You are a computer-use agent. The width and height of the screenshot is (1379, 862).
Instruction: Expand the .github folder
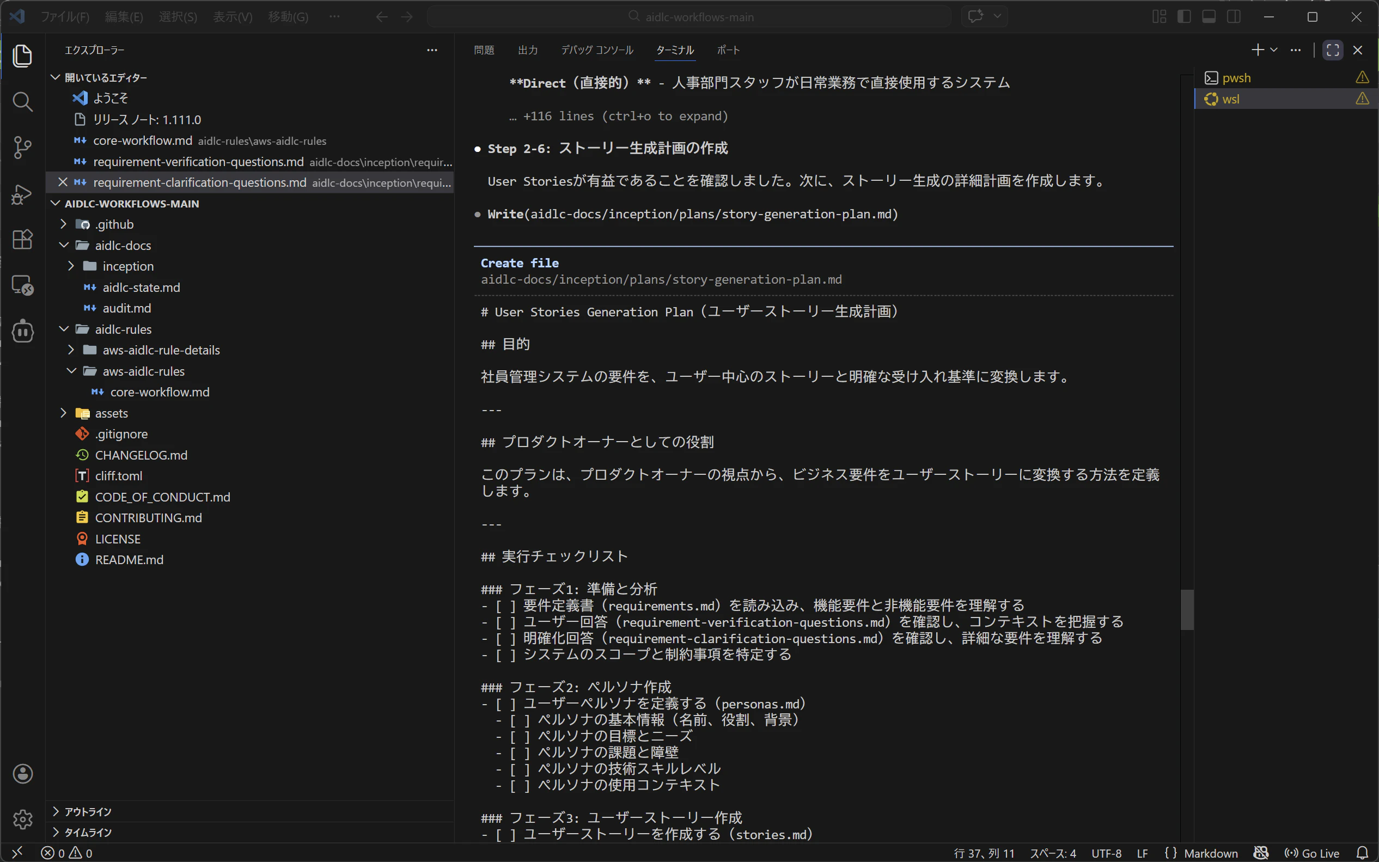tap(249, 224)
